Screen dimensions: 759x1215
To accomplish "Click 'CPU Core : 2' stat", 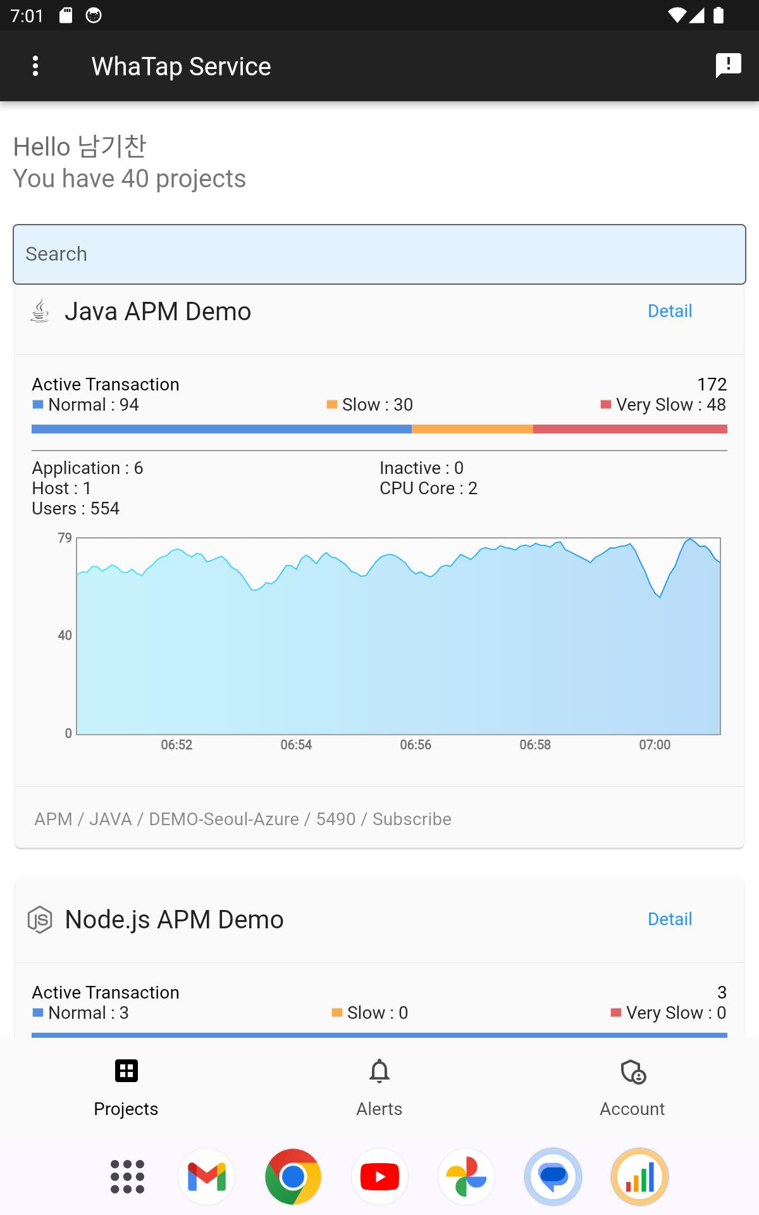I will click(429, 489).
